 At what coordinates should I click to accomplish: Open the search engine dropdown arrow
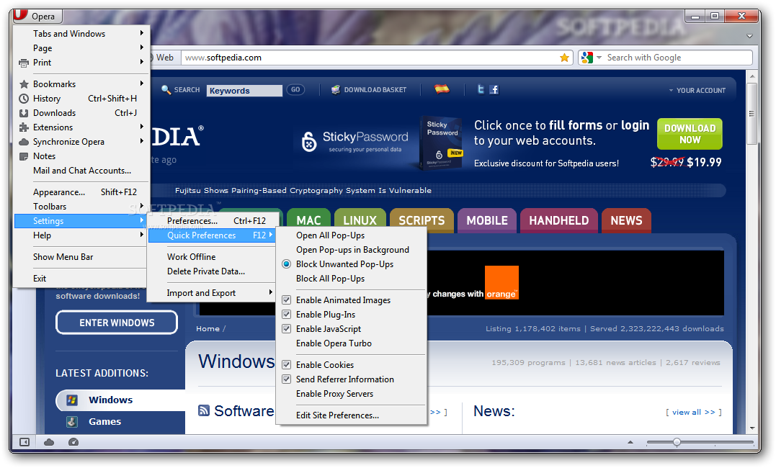tap(599, 58)
